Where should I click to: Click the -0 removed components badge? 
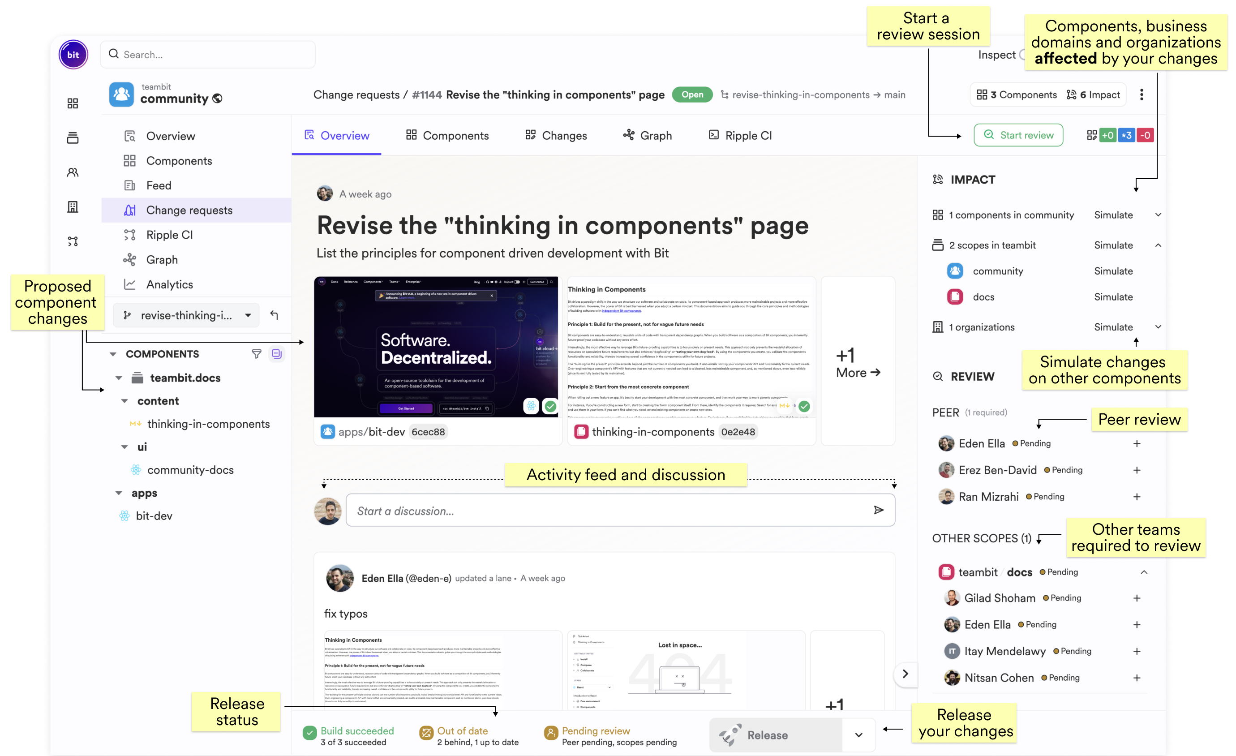1145,135
